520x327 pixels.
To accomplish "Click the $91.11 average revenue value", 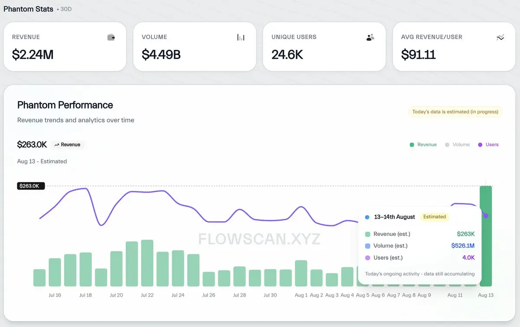I will [419, 55].
